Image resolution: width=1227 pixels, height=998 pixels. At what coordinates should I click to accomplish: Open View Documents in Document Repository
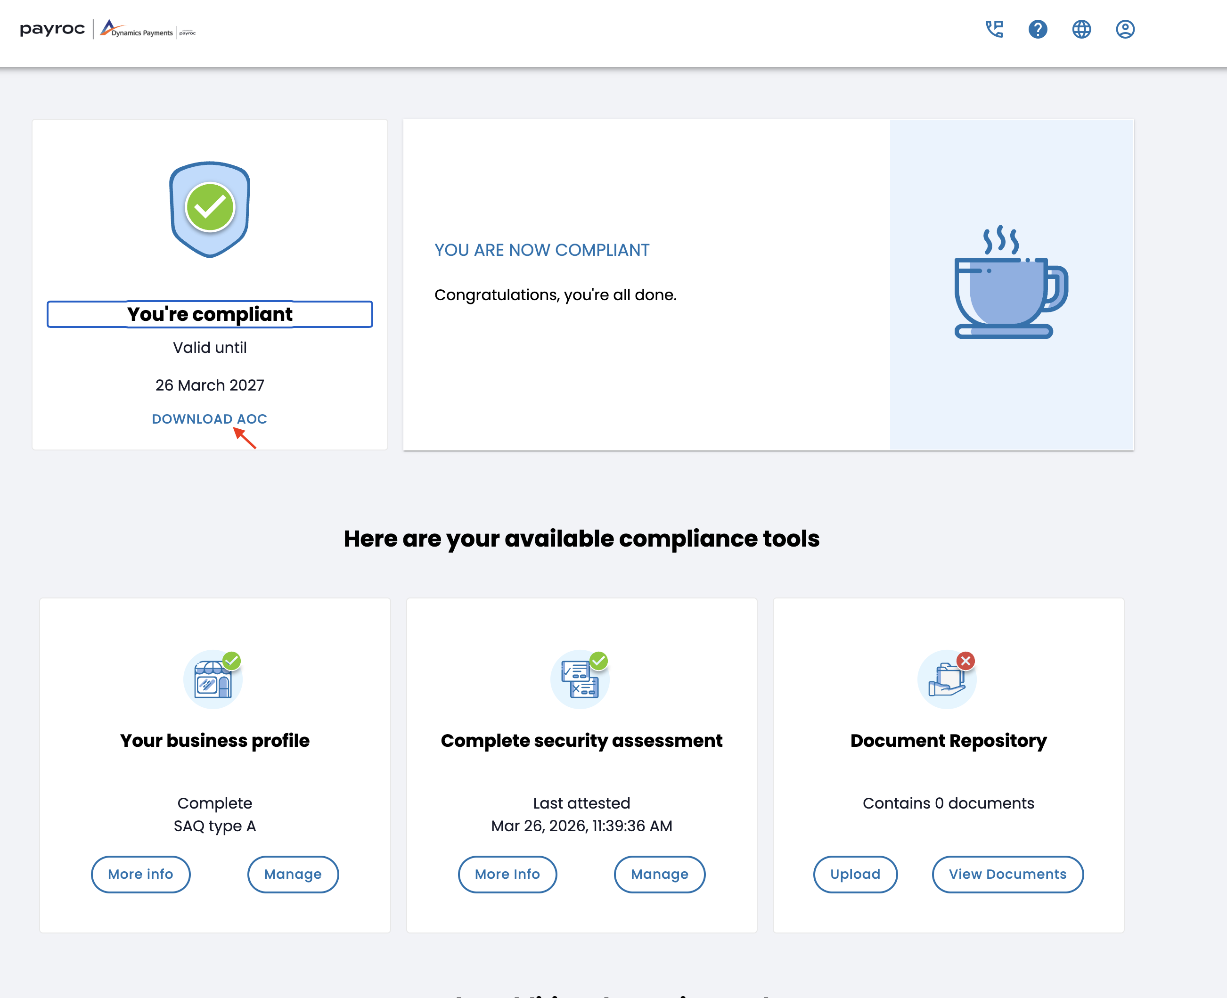point(1007,874)
